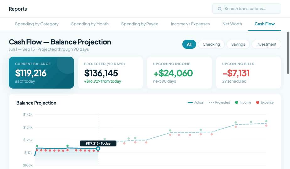Viewport: 290px width, 169px height.
Task: Open the Upcoming Bills card
Action: [x=248, y=73]
